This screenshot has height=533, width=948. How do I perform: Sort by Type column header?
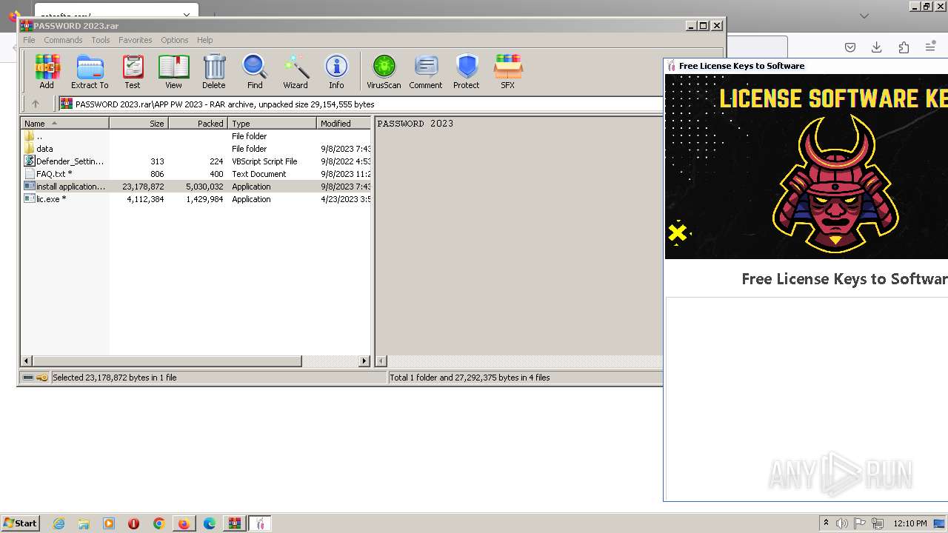pyautogui.click(x=272, y=124)
